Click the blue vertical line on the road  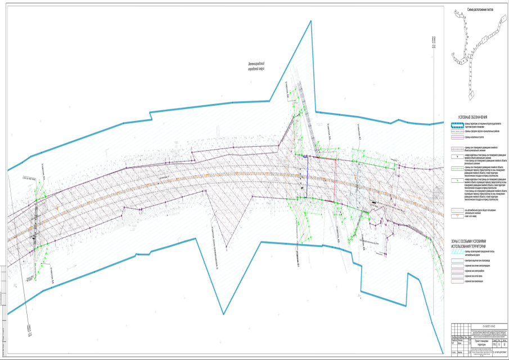pos(307,175)
